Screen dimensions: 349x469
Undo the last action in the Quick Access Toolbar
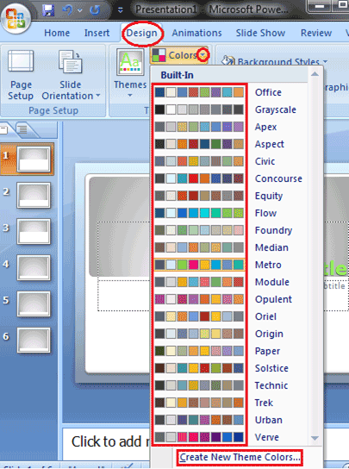(x=67, y=10)
